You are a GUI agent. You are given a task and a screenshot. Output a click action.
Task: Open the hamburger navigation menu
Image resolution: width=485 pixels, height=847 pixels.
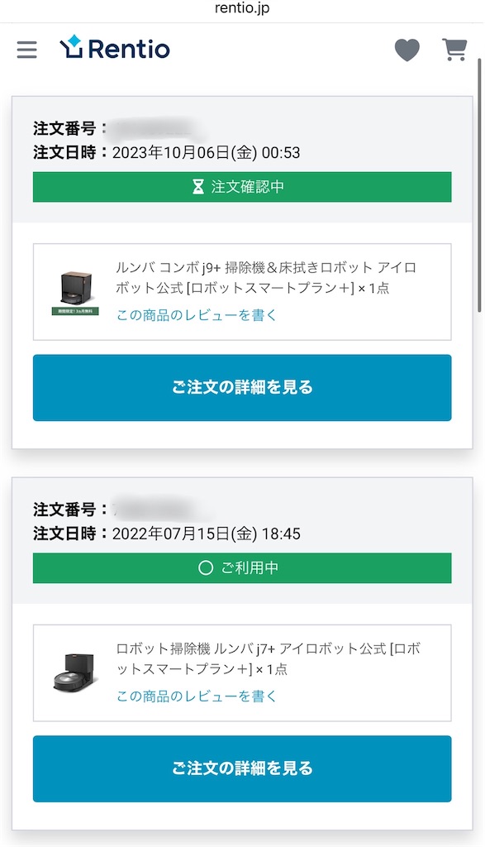point(26,50)
